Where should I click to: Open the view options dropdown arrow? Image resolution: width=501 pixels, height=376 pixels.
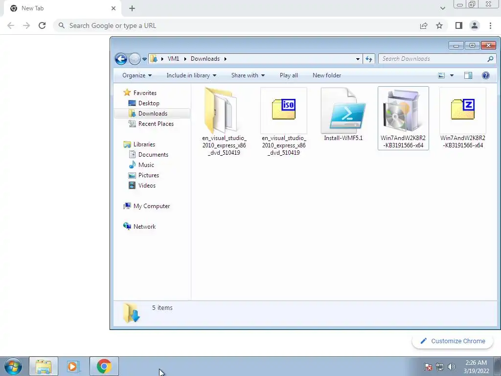pyautogui.click(x=452, y=75)
